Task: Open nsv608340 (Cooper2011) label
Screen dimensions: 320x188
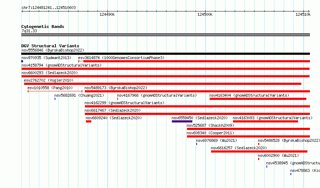Action: 210,133
